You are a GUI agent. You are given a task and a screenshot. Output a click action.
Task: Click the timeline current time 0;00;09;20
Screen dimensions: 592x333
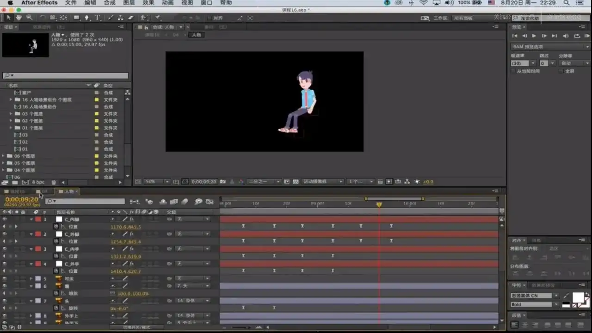(21, 199)
